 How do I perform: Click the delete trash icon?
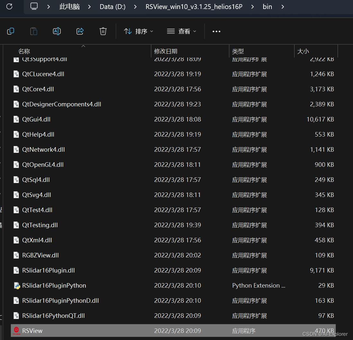point(103,31)
